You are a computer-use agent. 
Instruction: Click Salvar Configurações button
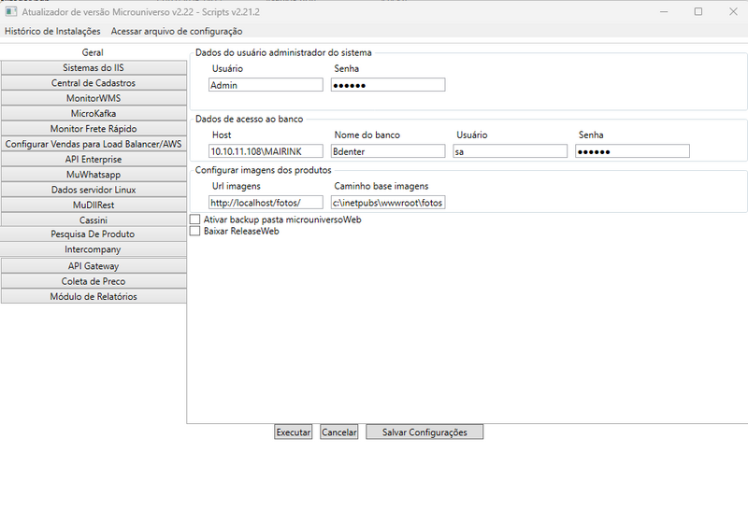coord(424,432)
